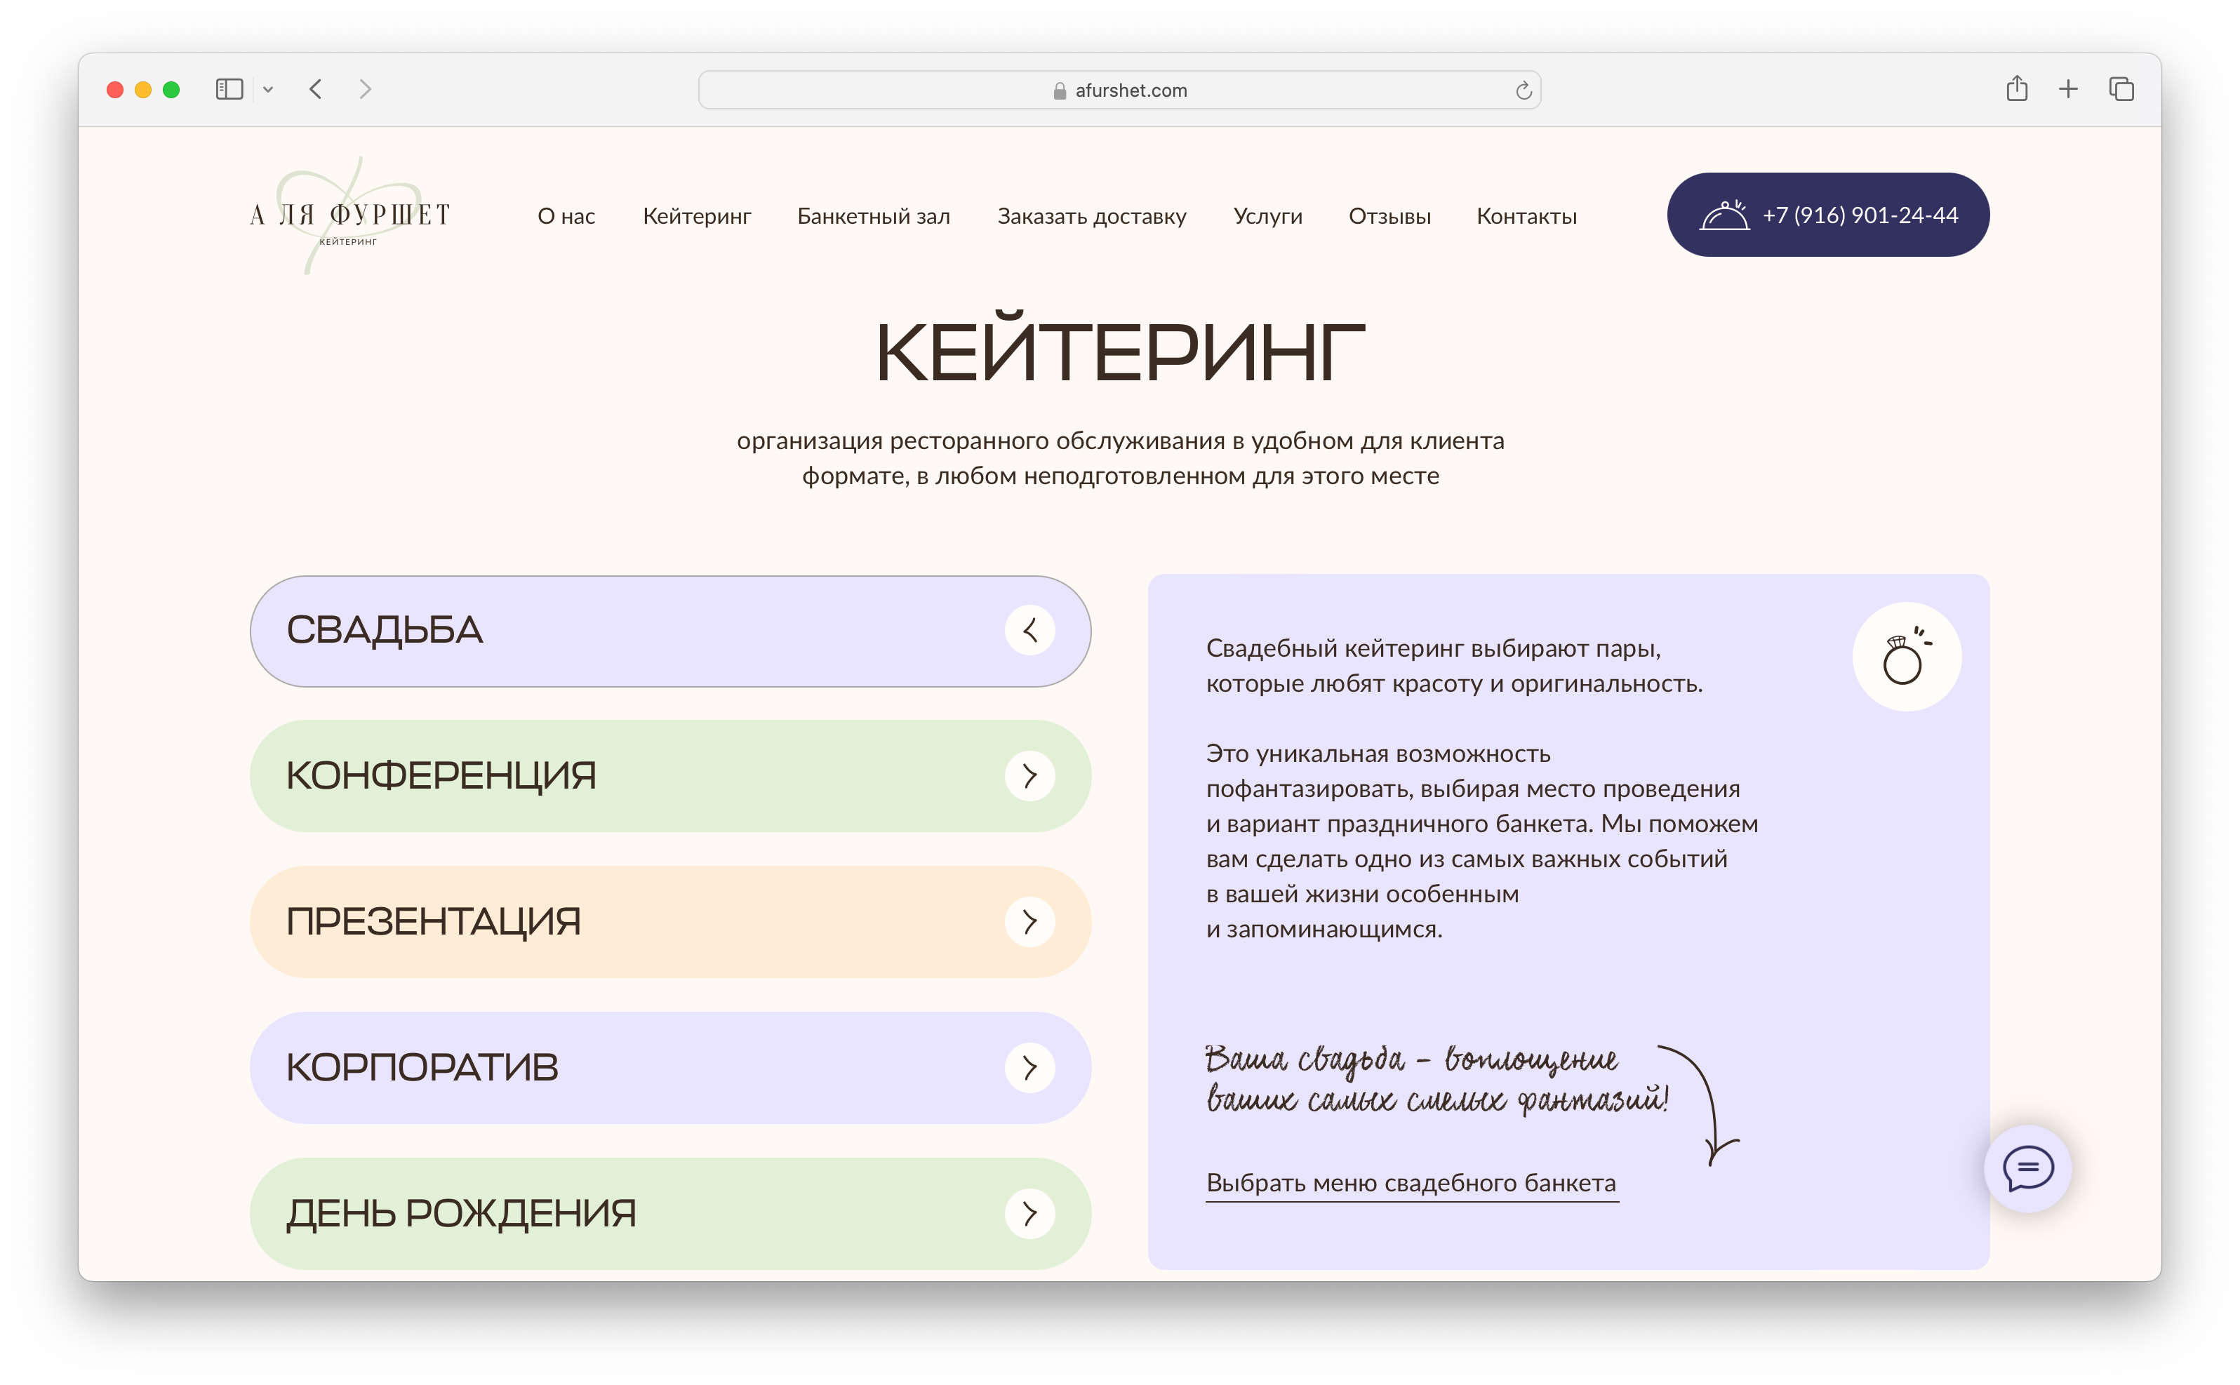This screenshot has height=1385, width=2240.
Task: Click the afurshet.com address field
Action: (1119, 90)
